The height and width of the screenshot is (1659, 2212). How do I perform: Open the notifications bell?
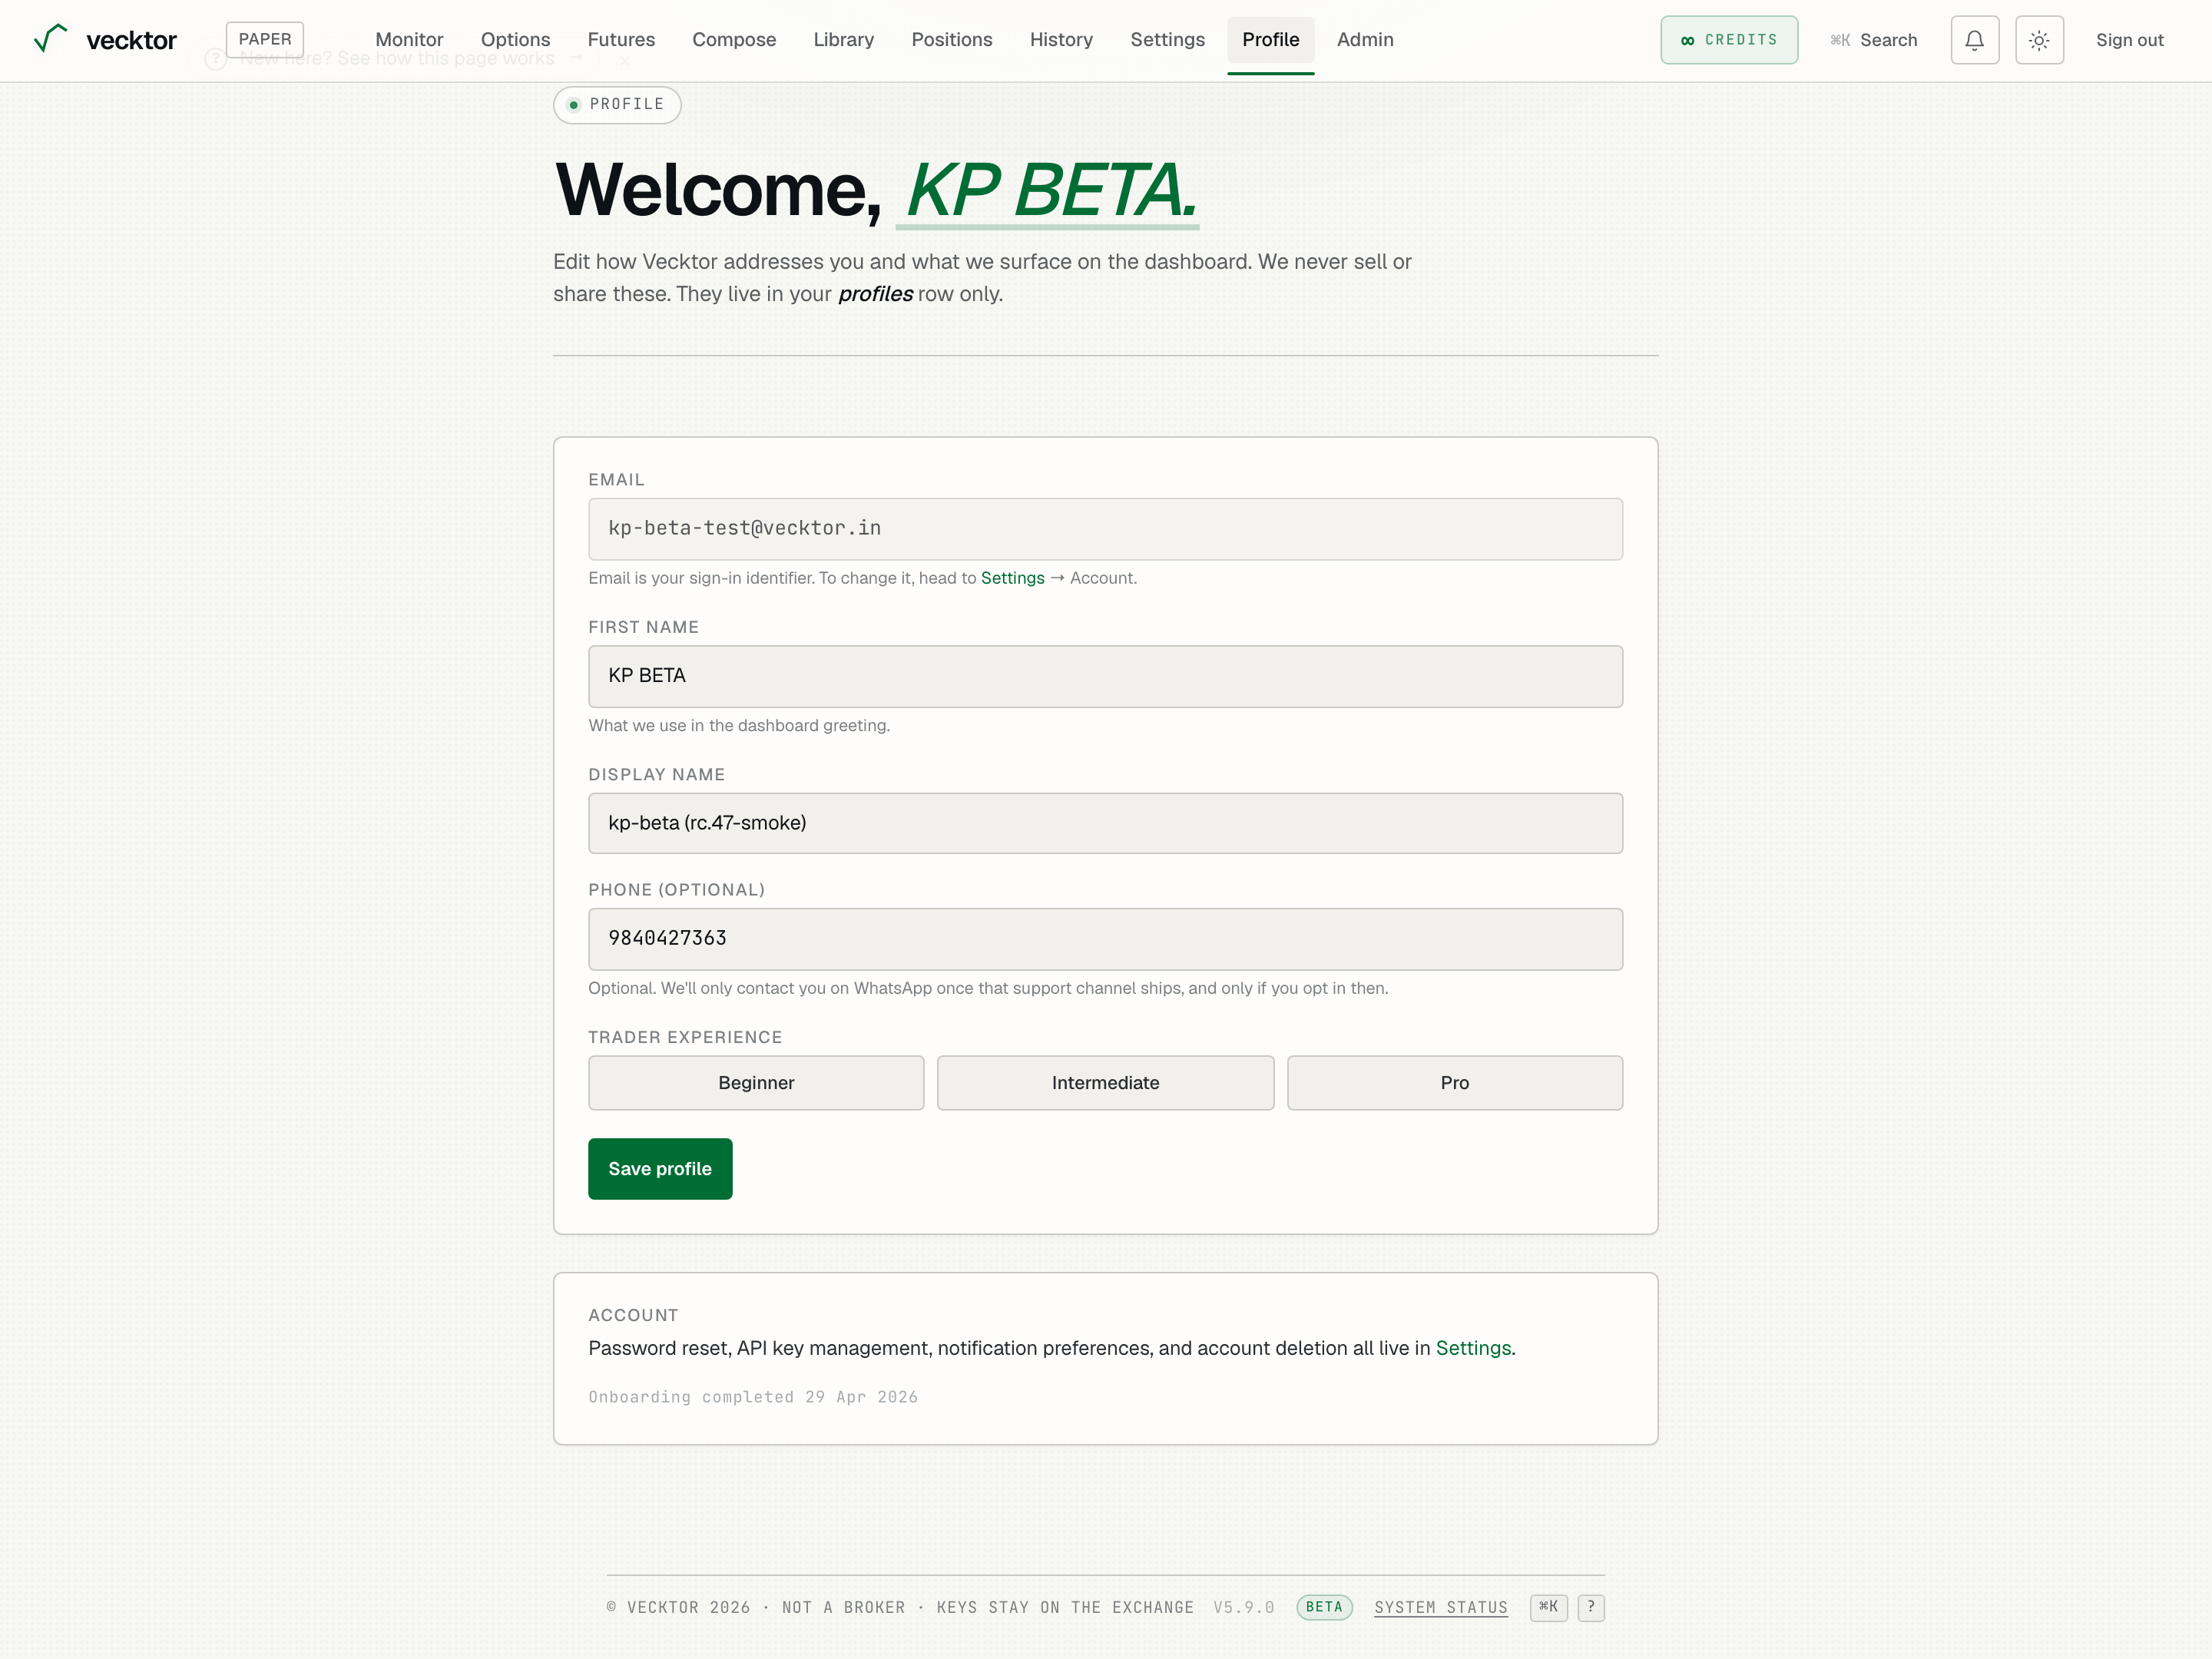[x=1974, y=40]
